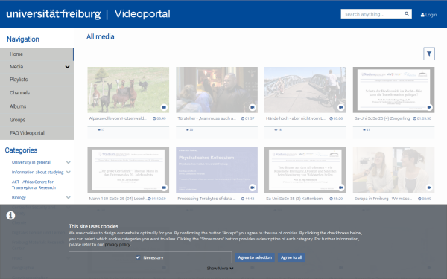
Task: Click title 'Sa-Uni SoSe 25 (3) Kattenborn'
Action: coord(294,199)
